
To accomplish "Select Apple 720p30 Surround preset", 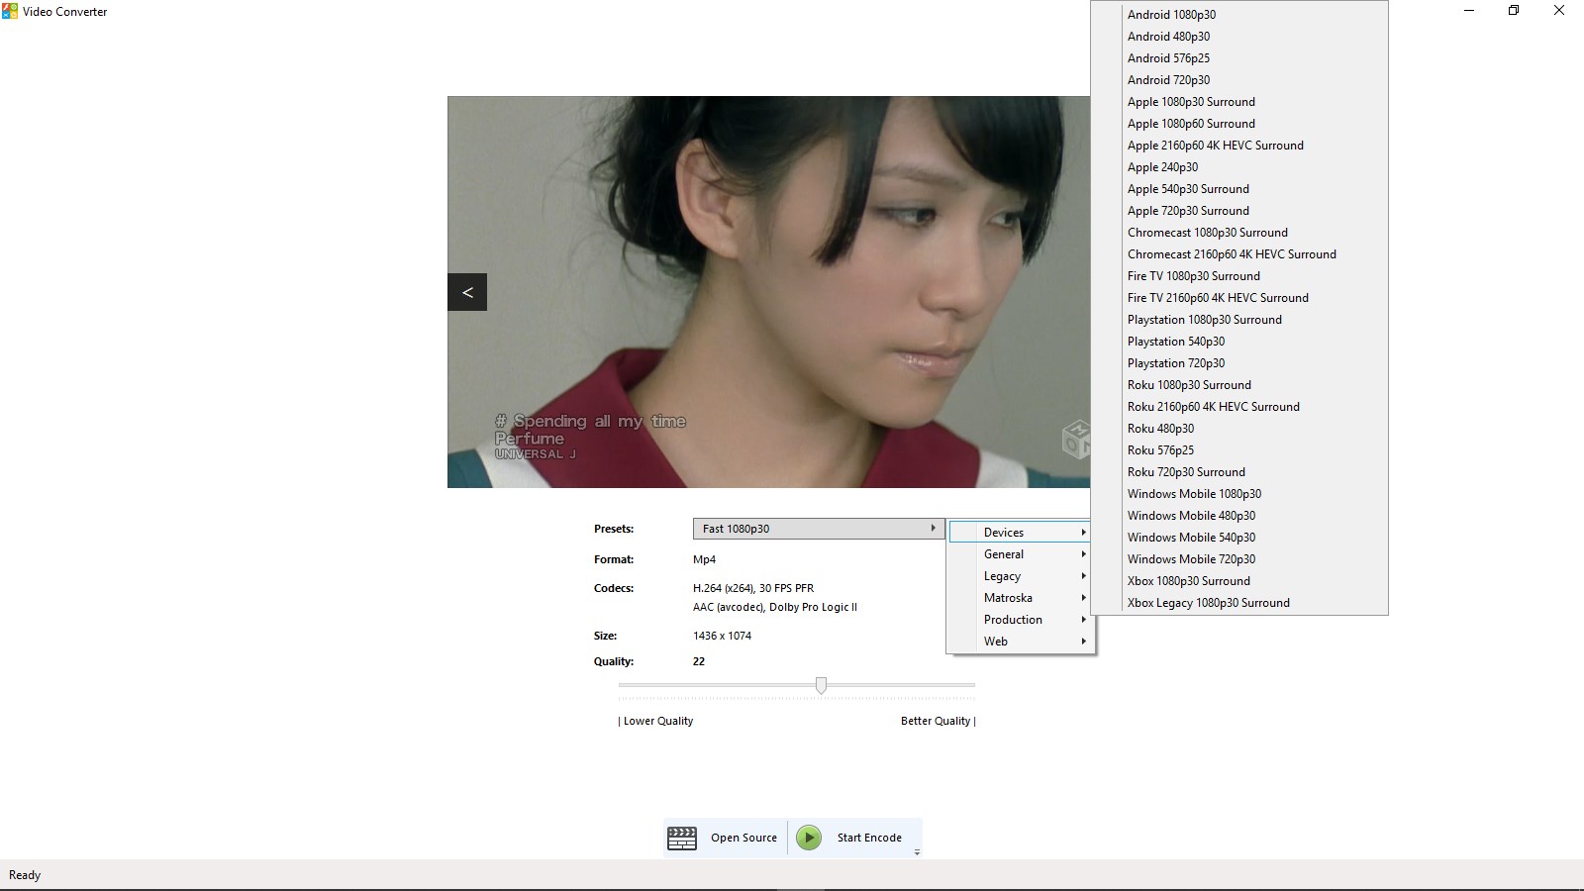I will point(1239,211).
